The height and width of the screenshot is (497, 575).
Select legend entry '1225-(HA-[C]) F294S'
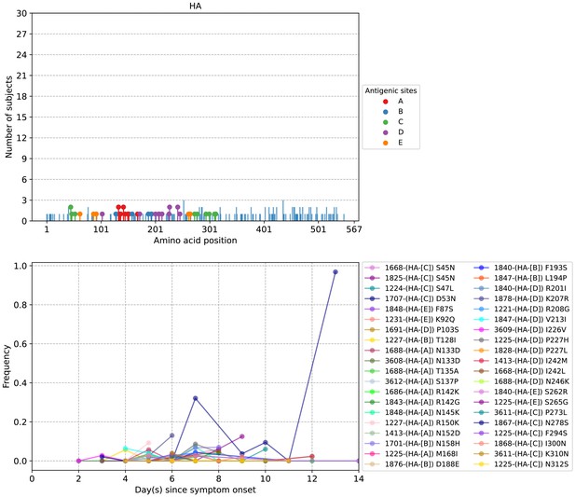520,434
